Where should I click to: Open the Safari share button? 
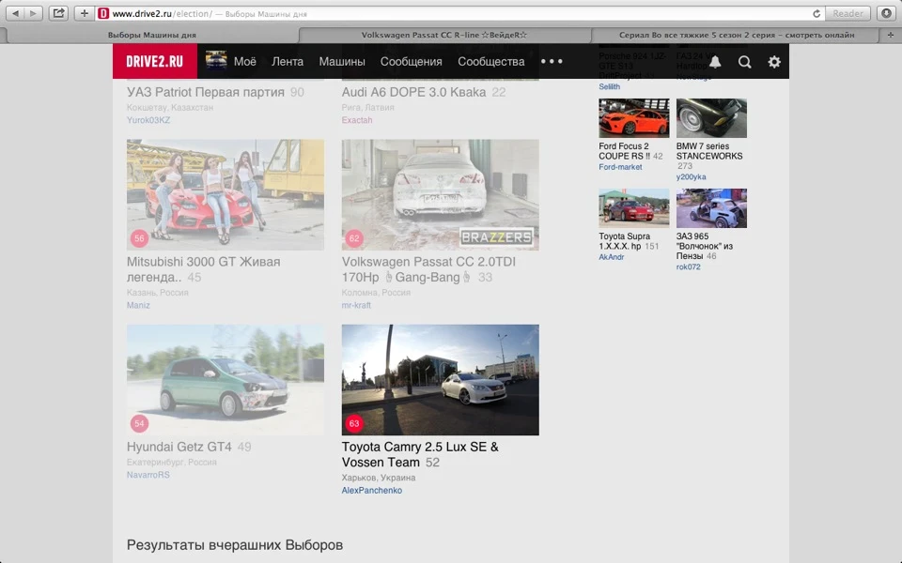58,13
